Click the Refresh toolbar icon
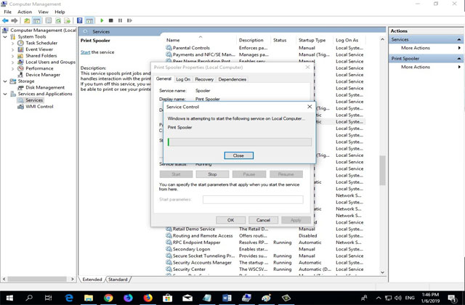Viewport: 465px width, 305px height. tap(58, 20)
